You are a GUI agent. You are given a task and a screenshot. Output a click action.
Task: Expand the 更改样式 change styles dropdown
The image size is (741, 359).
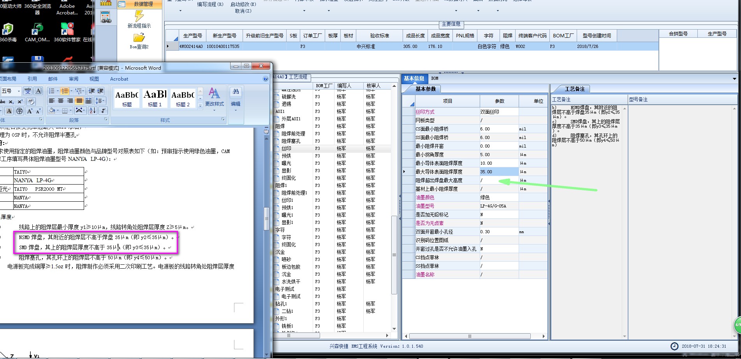point(214,110)
